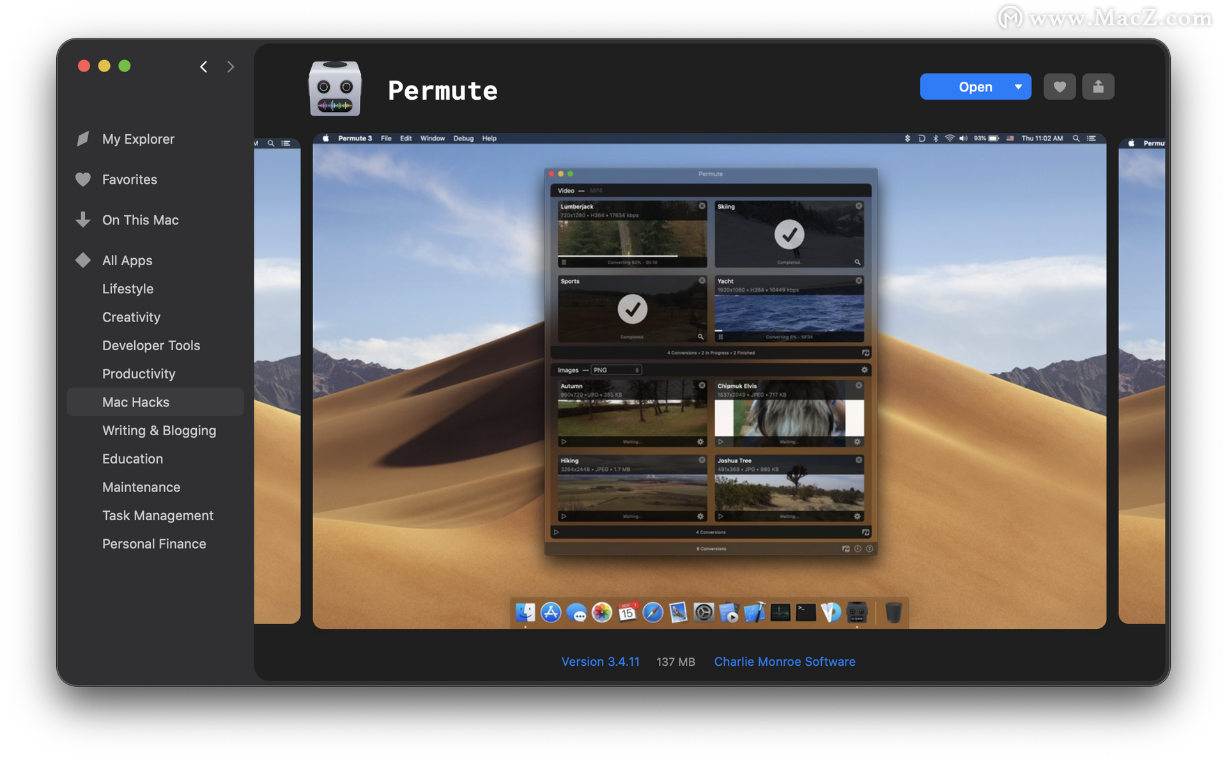This screenshot has width=1227, height=761.
Task: Click the On This Mac download arrow icon
Action: 83,220
